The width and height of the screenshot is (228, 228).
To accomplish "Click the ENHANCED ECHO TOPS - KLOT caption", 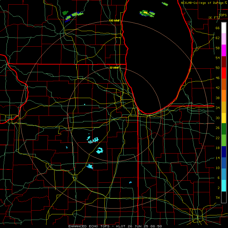I will [97, 226].
